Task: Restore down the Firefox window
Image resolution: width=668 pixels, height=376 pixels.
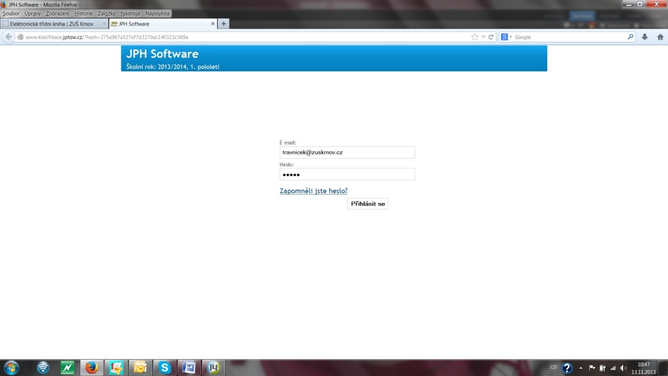Action: [640, 5]
